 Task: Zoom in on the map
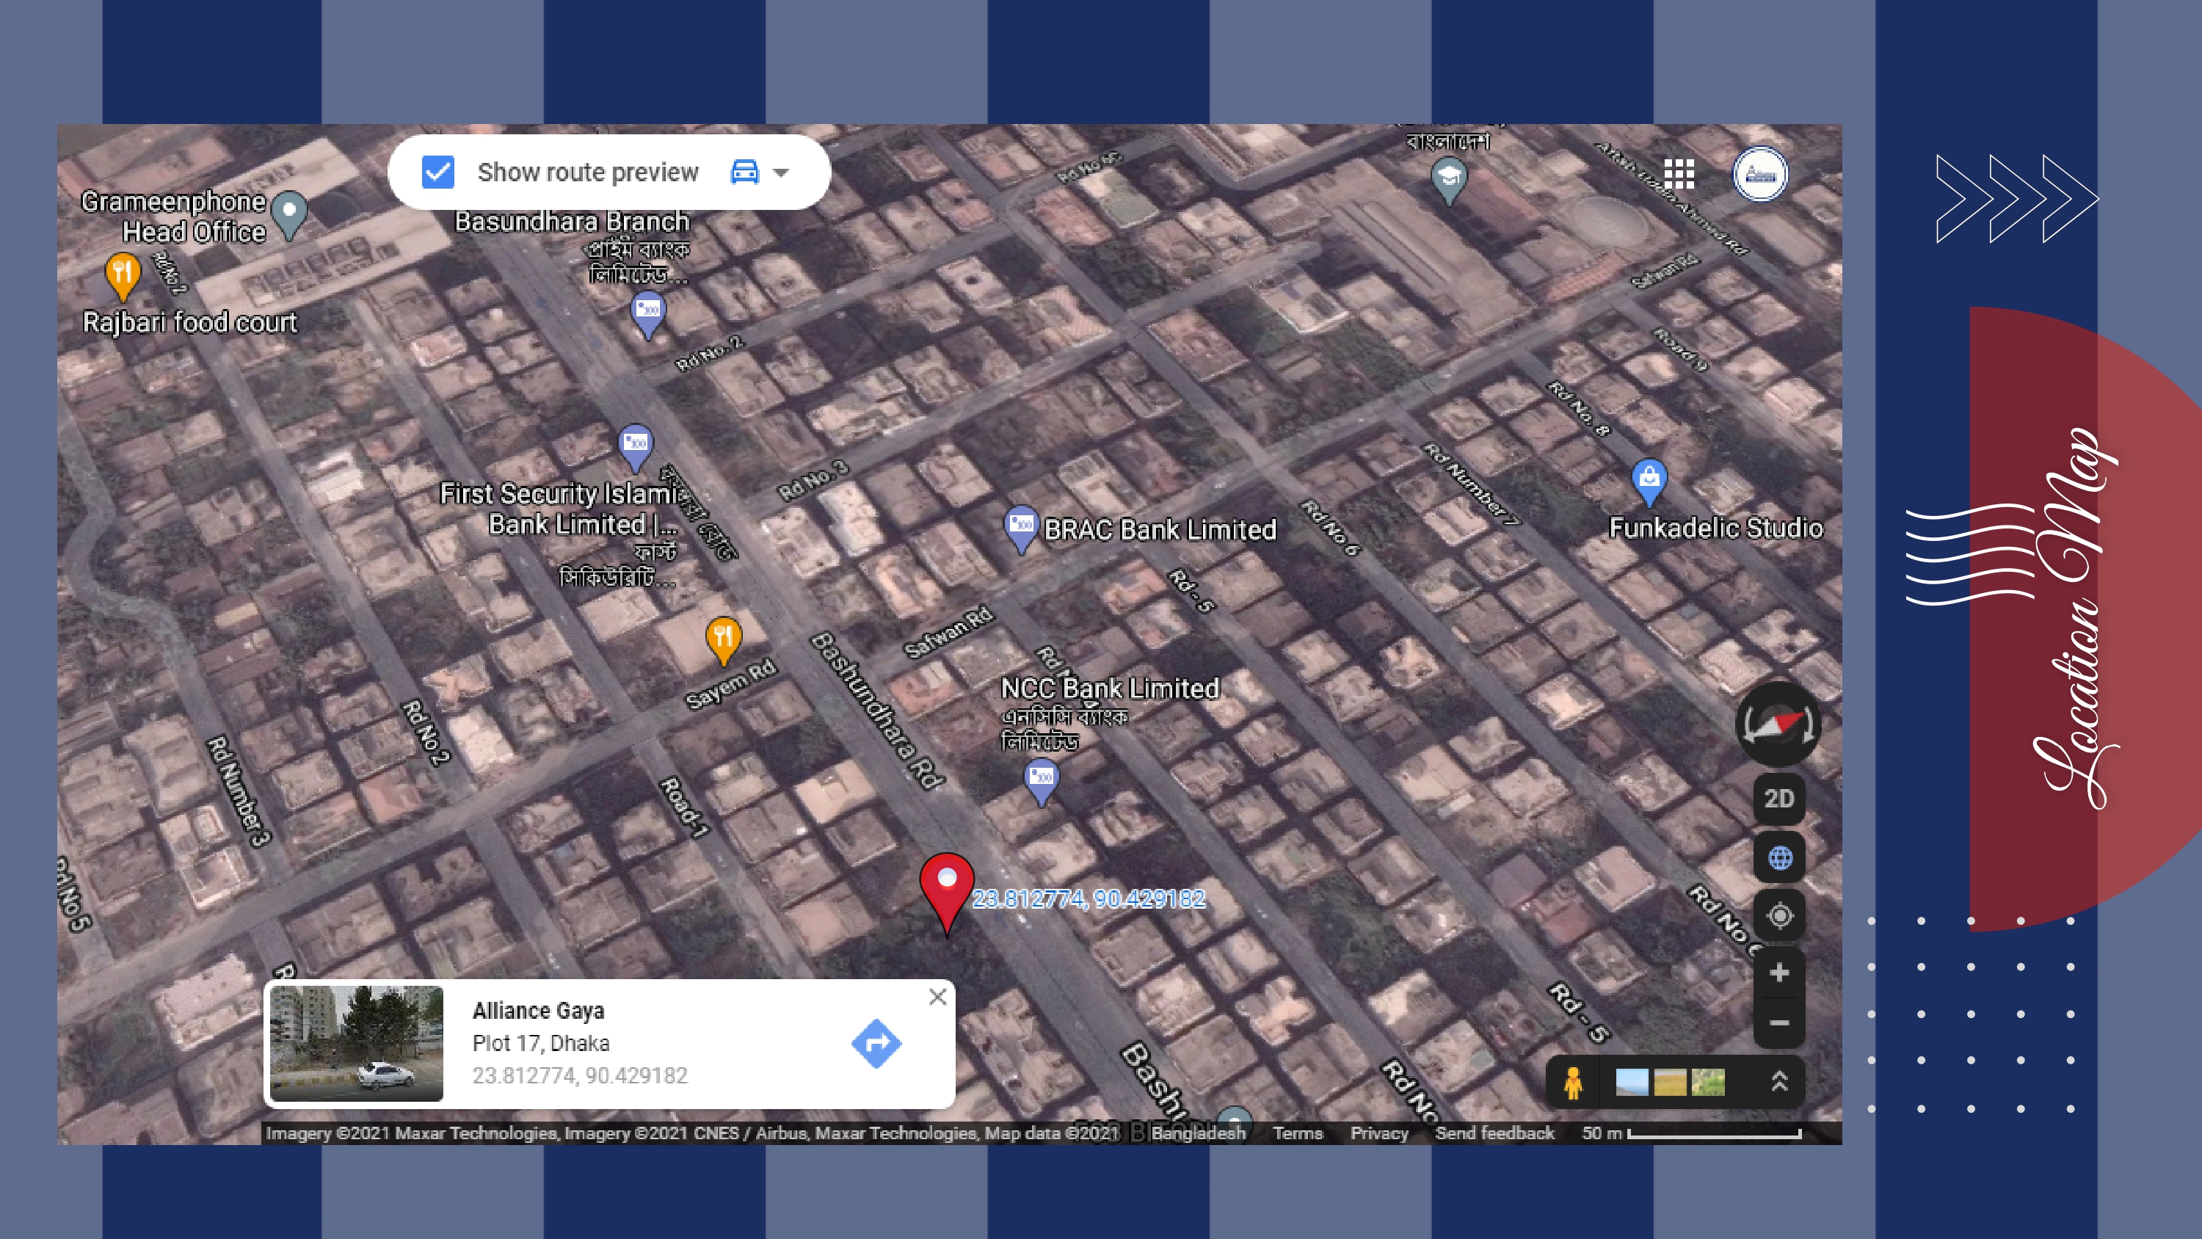click(x=1779, y=973)
